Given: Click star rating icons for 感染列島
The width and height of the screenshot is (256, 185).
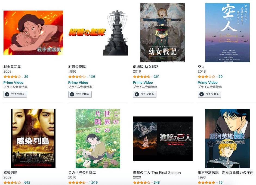Looking at the screenshot, I should pyautogui.click(x=12, y=183).
